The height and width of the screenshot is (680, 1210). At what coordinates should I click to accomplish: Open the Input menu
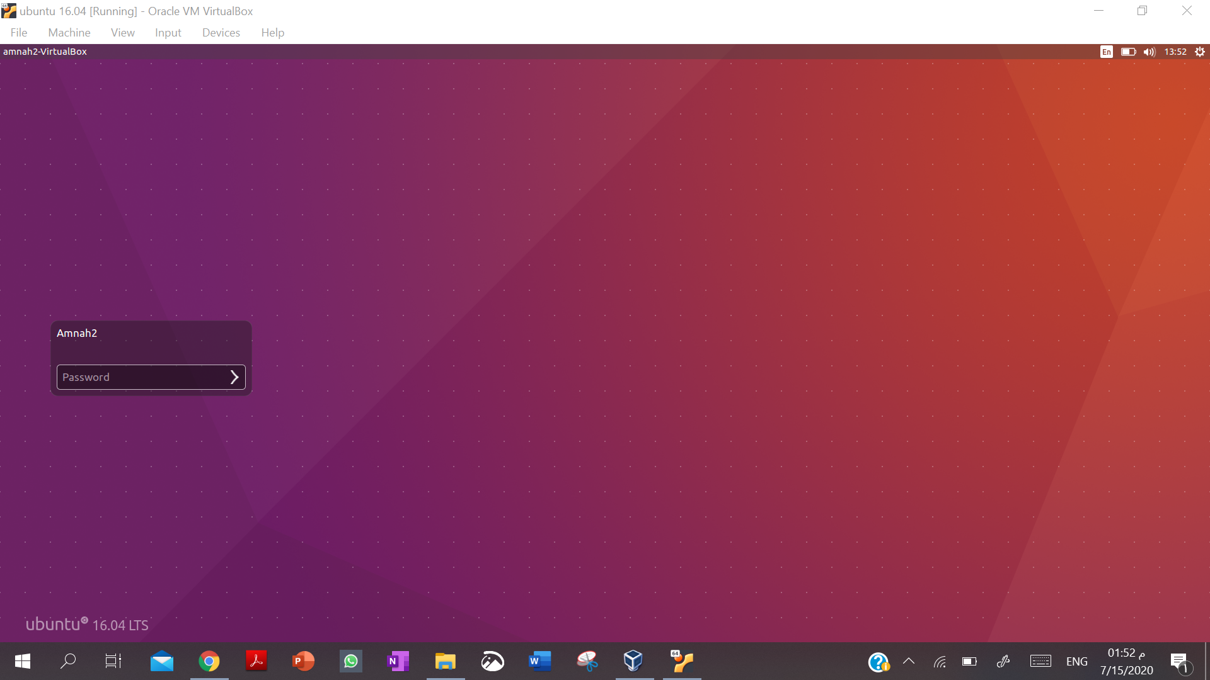pyautogui.click(x=167, y=32)
